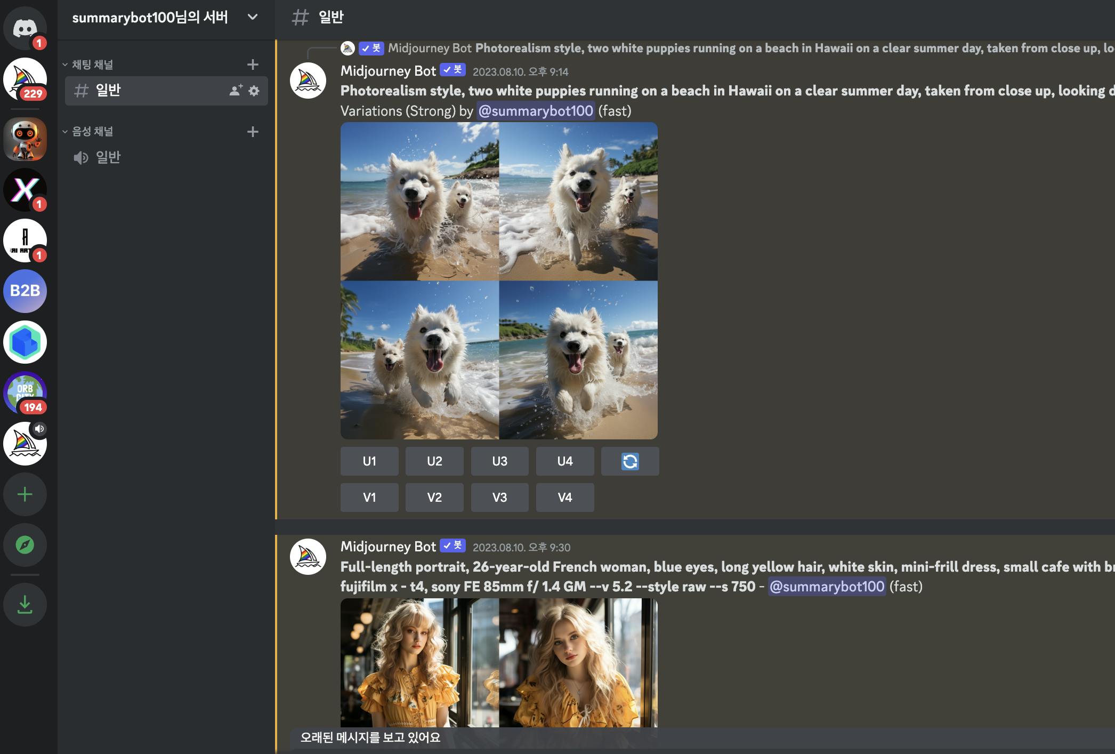Open settings gear for 일반 text channel
Image resolution: width=1115 pixels, height=754 pixels.
[x=254, y=91]
